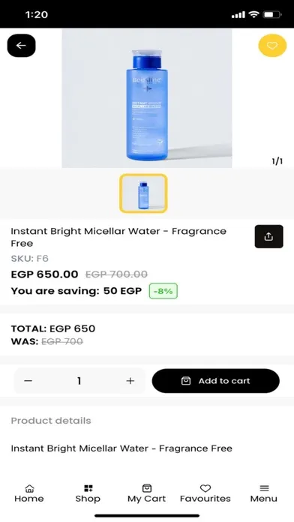The height and width of the screenshot is (522, 294).
Task: Tap the main product bottle image
Action: point(147,98)
